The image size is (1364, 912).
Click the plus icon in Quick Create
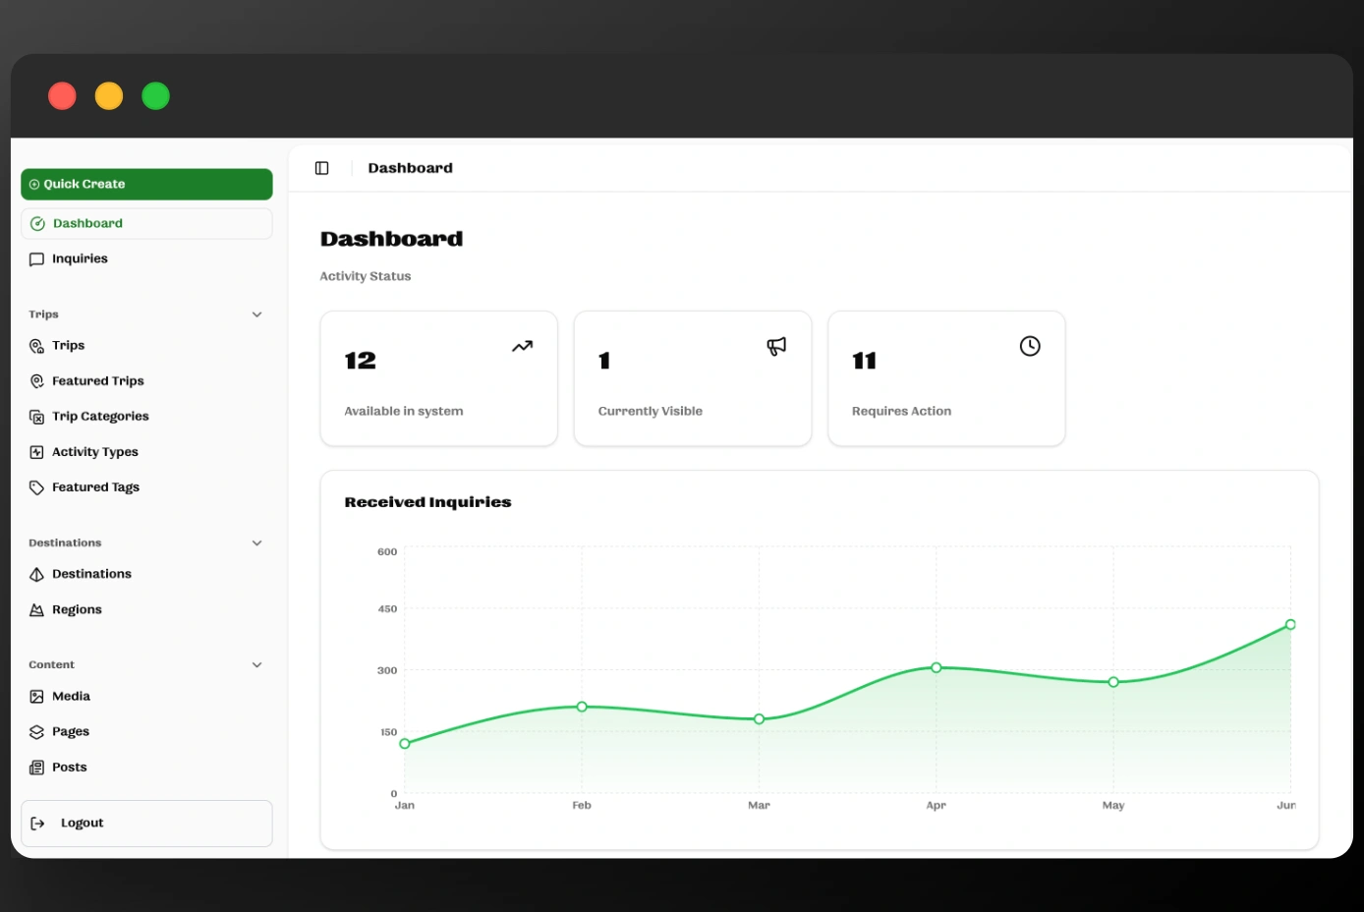point(34,185)
